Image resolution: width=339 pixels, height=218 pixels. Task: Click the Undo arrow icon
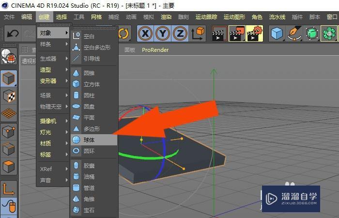[13, 33]
